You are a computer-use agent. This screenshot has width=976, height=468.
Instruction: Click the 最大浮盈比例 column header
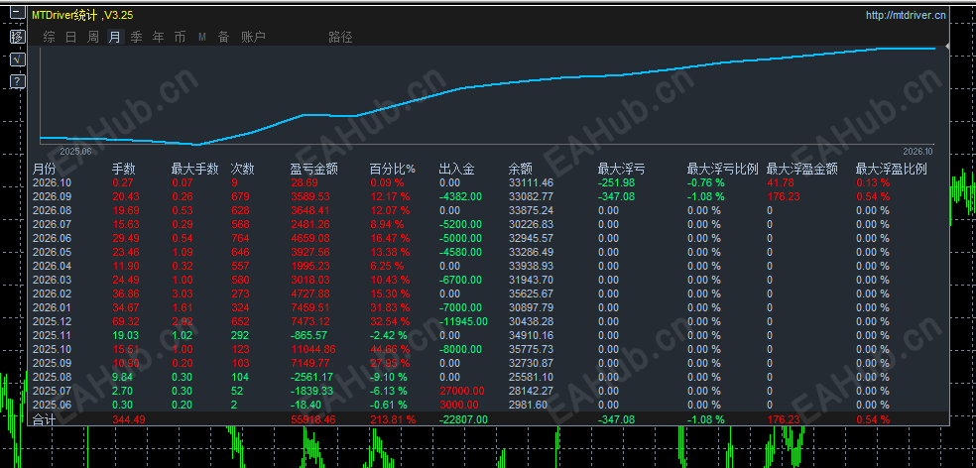[x=892, y=169]
